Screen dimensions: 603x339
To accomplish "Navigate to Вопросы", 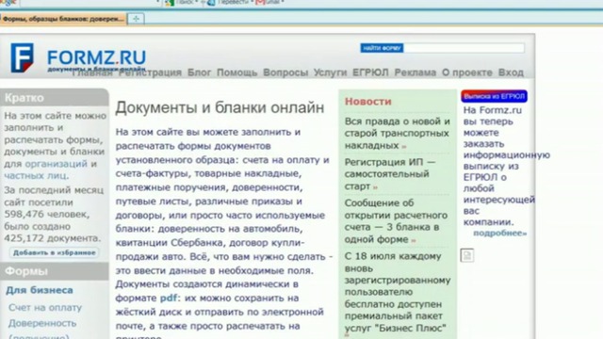I will coord(285,73).
